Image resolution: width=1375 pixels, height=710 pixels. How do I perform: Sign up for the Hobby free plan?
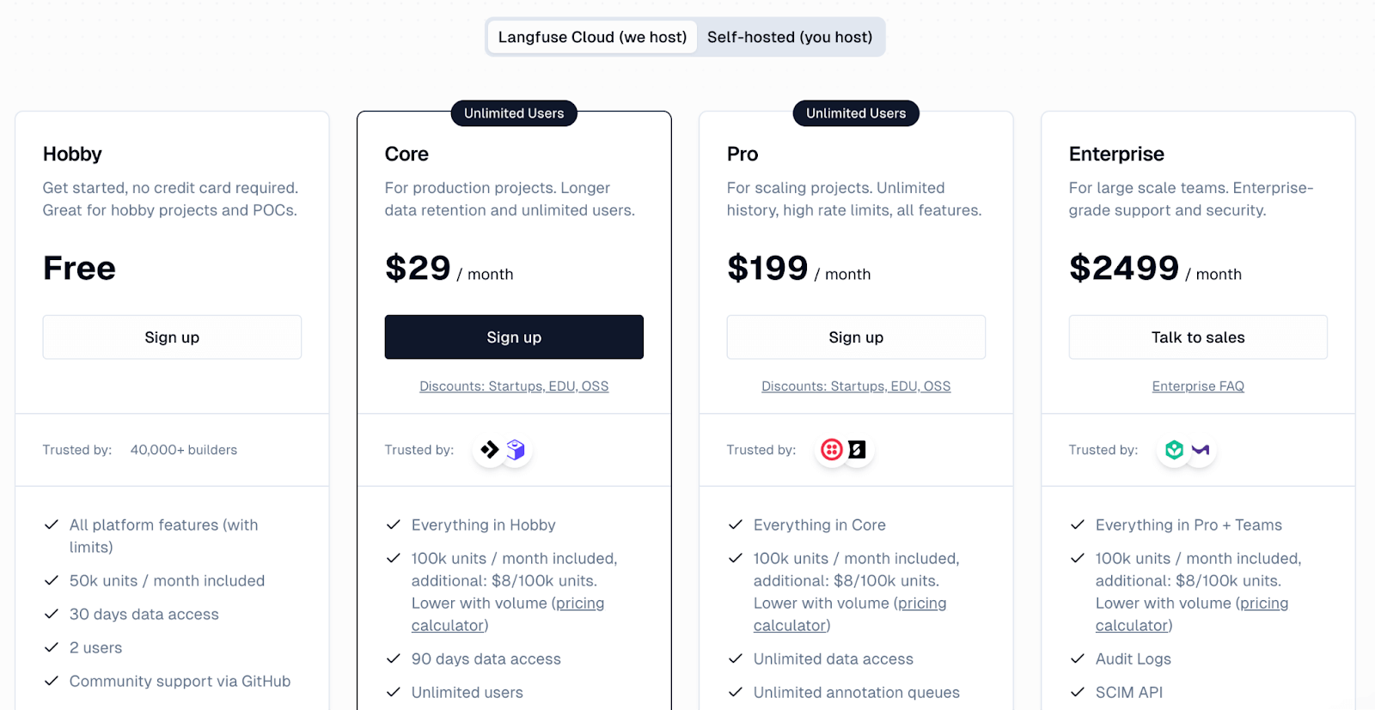(x=172, y=337)
